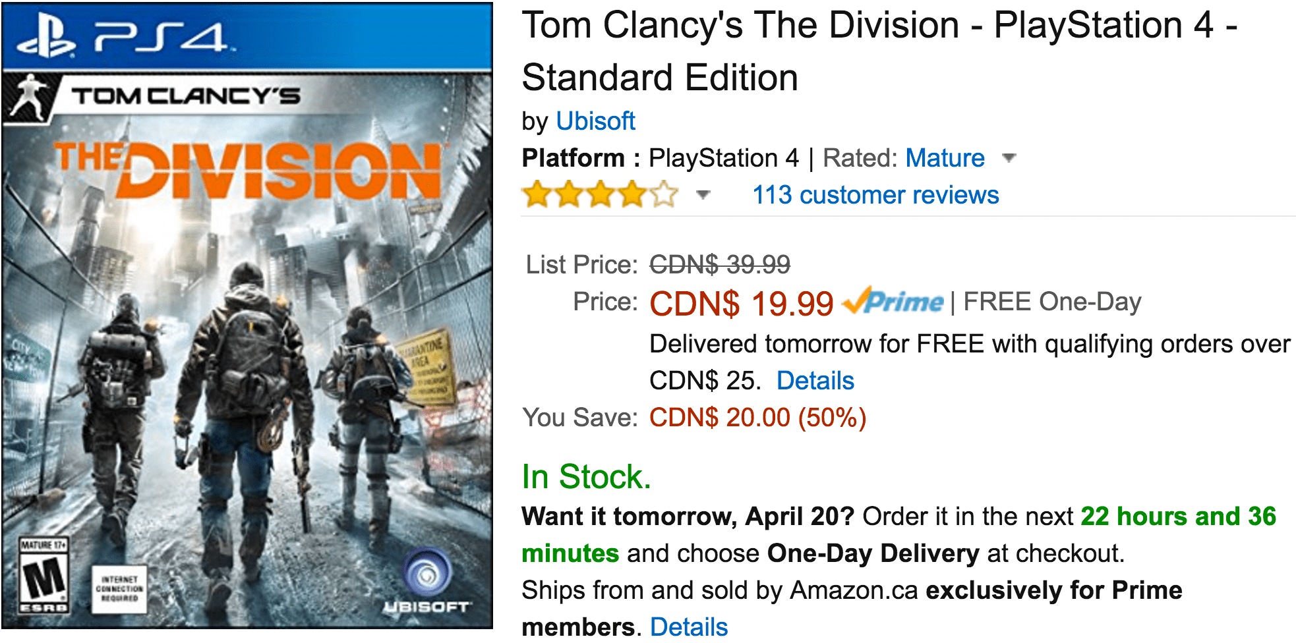Click the PS4 wordmark in the blue banner

[x=162, y=37]
